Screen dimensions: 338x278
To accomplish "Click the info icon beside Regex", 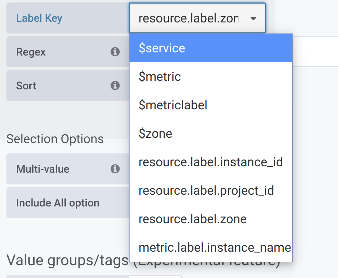I will tap(115, 52).
